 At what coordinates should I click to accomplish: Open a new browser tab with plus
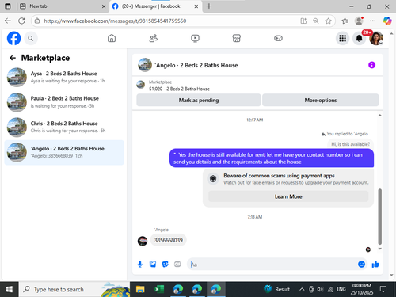[209, 6]
